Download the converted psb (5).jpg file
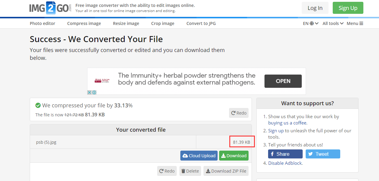379x181 pixels. (234, 156)
